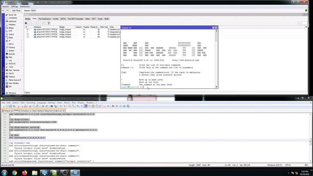313x176 pixels.
Task: Open Wireless in WinBox sidebar
Action: [x=12, y=24]
